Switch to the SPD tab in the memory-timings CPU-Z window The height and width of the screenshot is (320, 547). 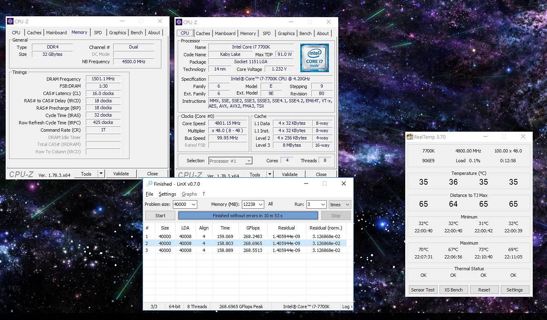[98, 33]
